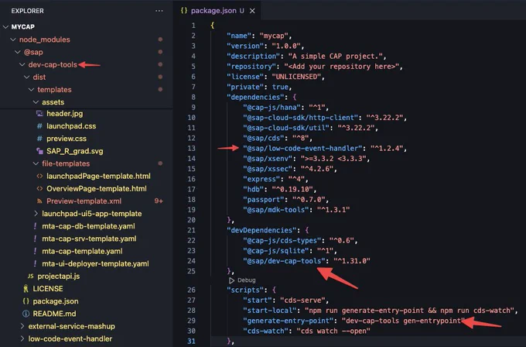Open Preview-template.xml file
Image resolution: width=526 pixels, height=347 pixels.
84,201
